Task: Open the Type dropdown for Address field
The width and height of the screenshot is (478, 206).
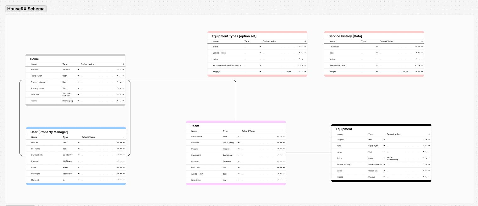Action: (78, 69)
